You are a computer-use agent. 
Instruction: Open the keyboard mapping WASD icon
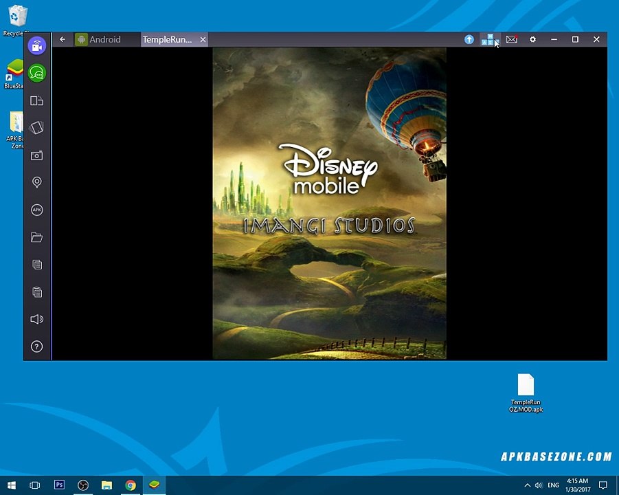coord(490,39)
